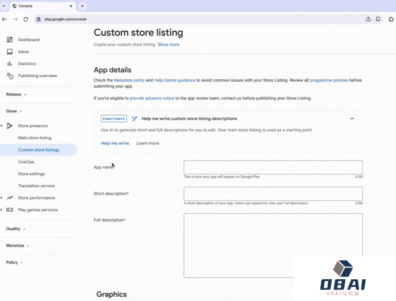Click the browser share icon in toolbar
The image size is (396, 301).
pos(368,19)
